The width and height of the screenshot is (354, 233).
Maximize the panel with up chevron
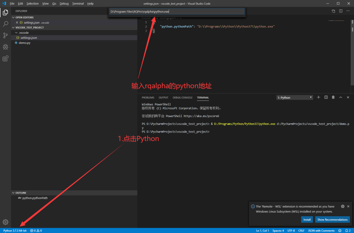(x=341, y=97)
